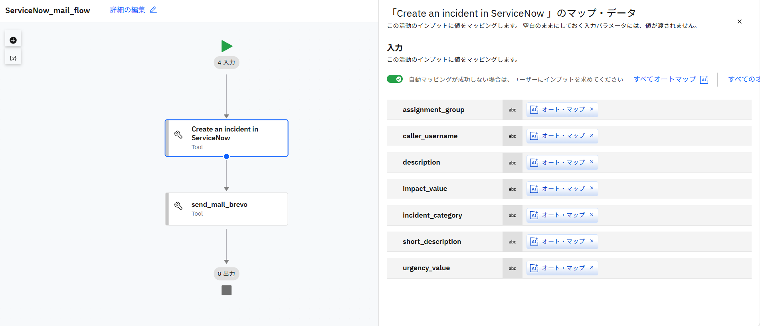Click すべてオートマップ to auto-map all inputs
This screenshot has height=326, width=760.
(x=665, y=79)
